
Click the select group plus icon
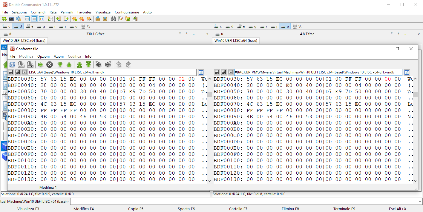(75, 19)
